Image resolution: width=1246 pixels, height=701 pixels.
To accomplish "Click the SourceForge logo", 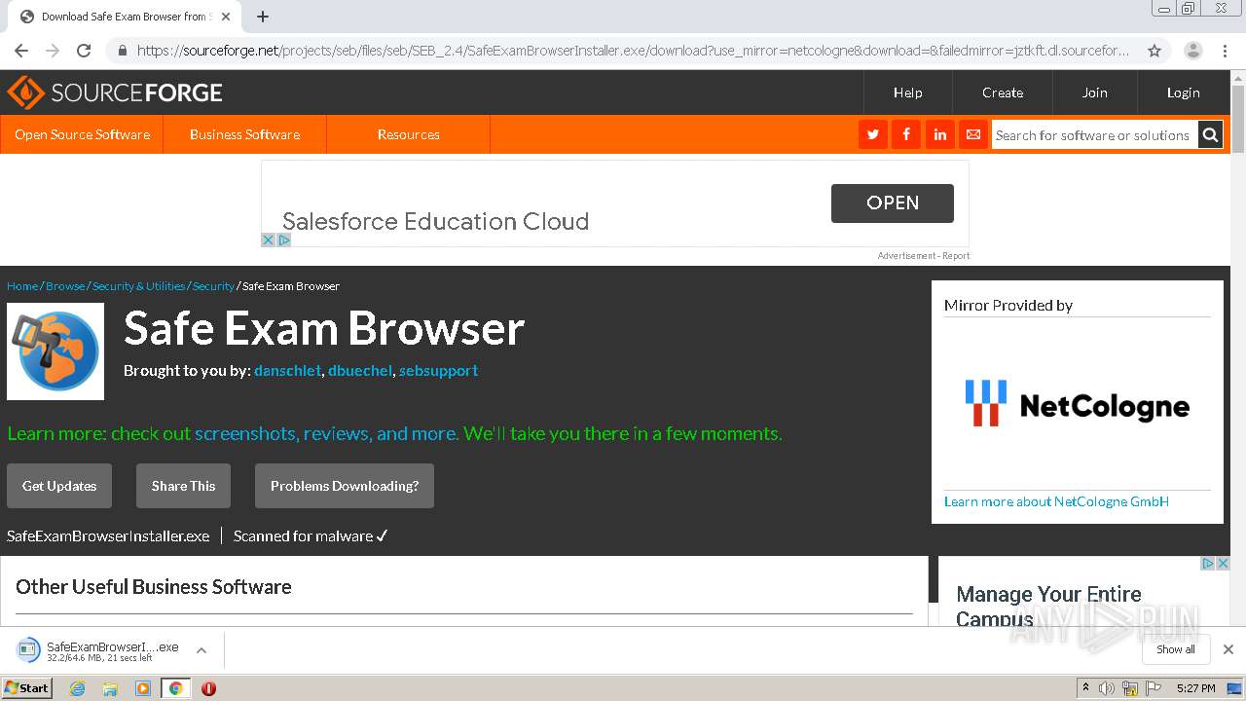I will pyautogui.click(x=115, y=92).
